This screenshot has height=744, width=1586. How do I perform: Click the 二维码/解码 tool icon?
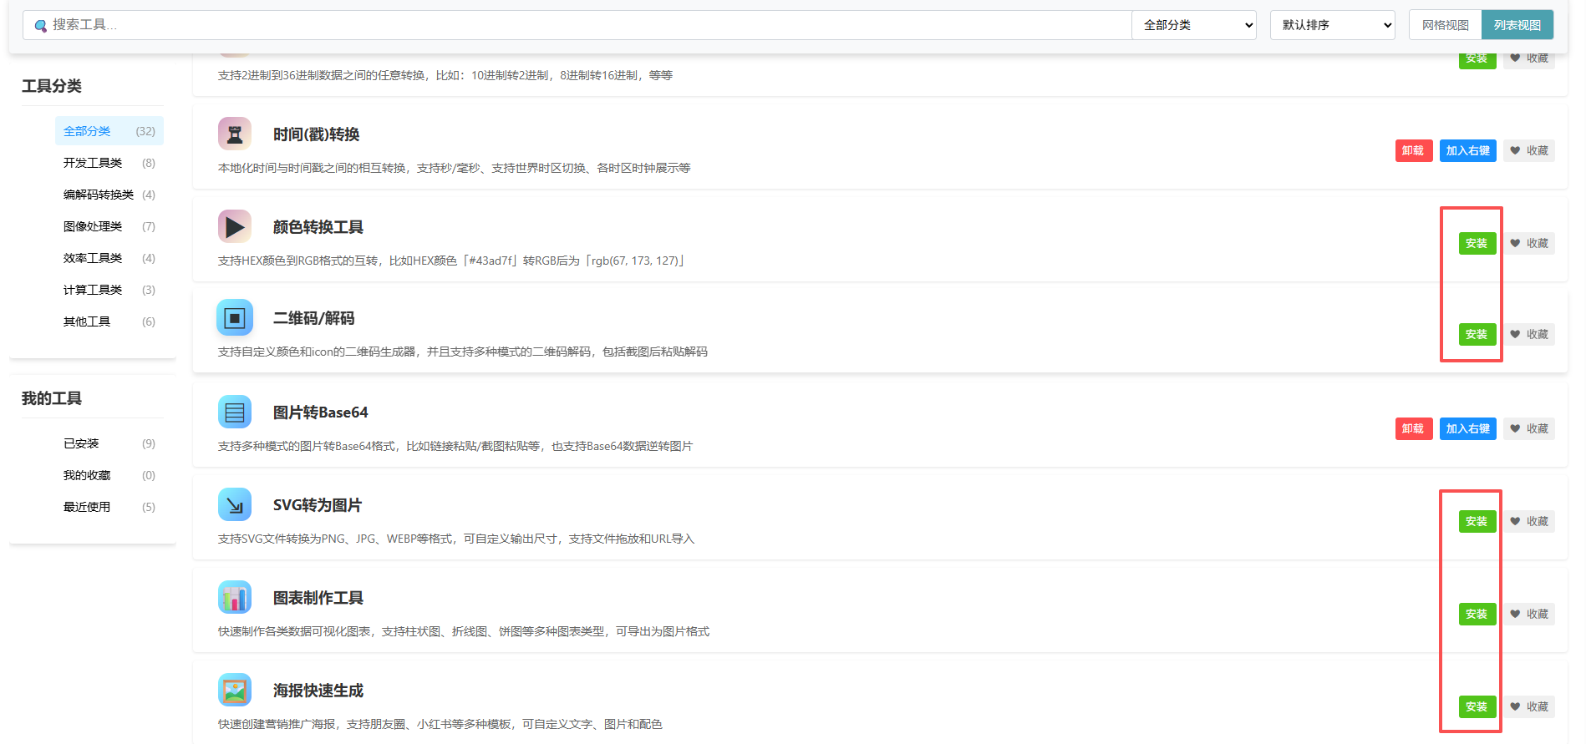[235, 318]
